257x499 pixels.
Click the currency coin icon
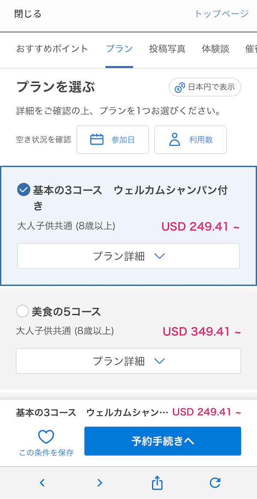pos(180,88)
